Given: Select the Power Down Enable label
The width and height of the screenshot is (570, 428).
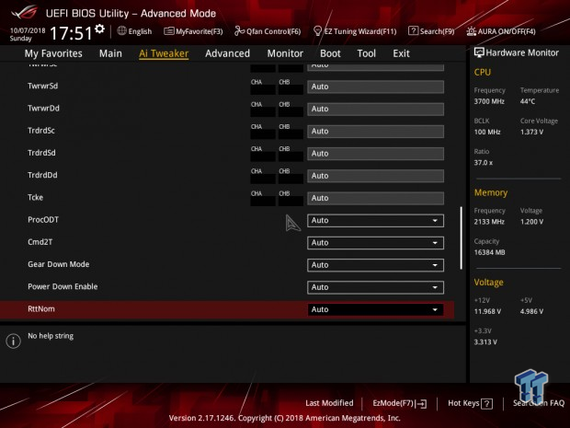Looking at the screenshot, I should (63, 286).
